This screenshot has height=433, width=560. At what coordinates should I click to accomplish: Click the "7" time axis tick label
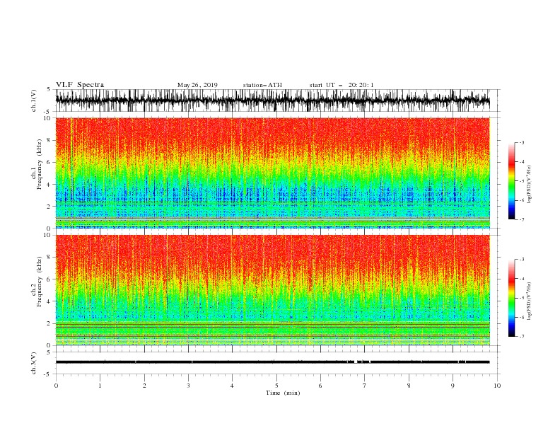click(x=365, y=386)
